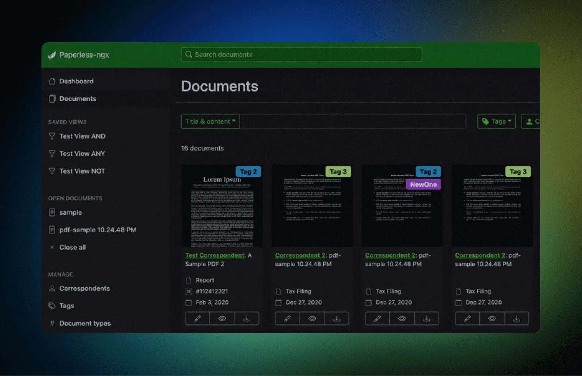This screenshot has width=582, height=376.
Task: Click eye preview icon on second card
Action: (x=312, y=318)
